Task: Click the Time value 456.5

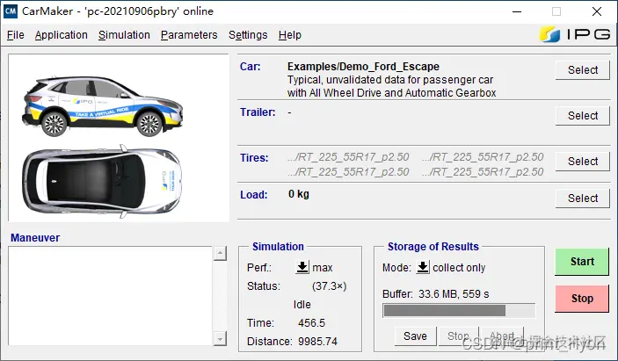Action: point(311,323)
